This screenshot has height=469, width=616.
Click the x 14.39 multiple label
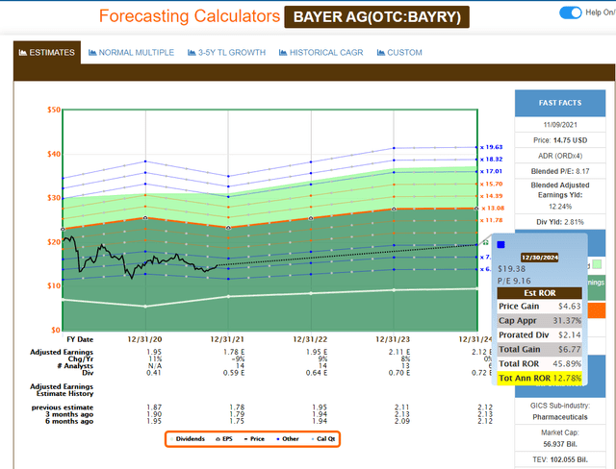click(x=491, y=196)
